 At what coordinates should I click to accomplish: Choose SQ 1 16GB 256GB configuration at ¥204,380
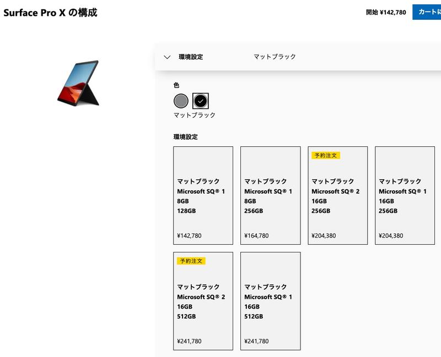point(405,195)
